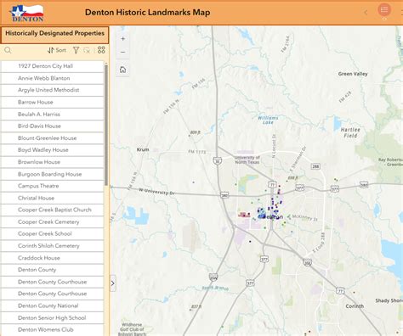Screen dimensions: 403x336
Task: Select Denton Womens Club entry
Action: click(x=52, y=330)
